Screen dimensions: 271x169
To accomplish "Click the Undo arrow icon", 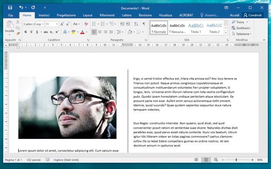I will 21,8.
